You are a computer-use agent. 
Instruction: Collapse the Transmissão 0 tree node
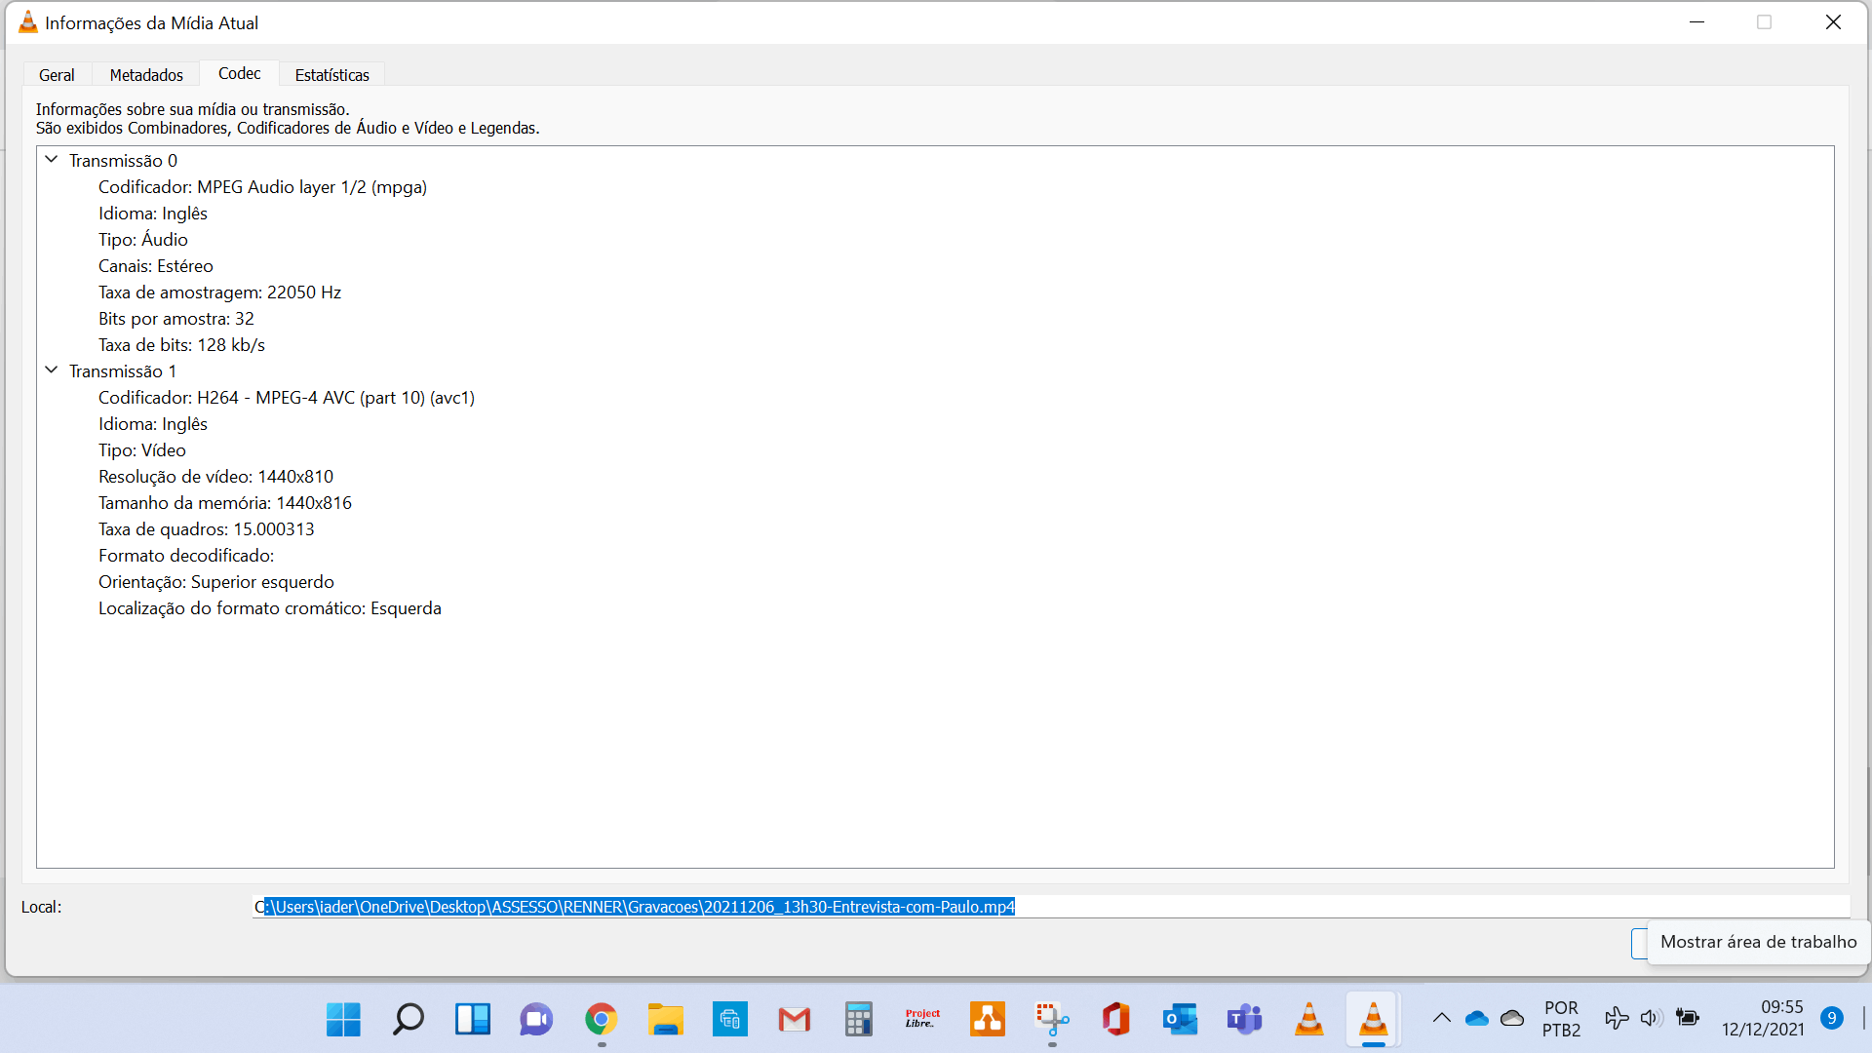52,160
